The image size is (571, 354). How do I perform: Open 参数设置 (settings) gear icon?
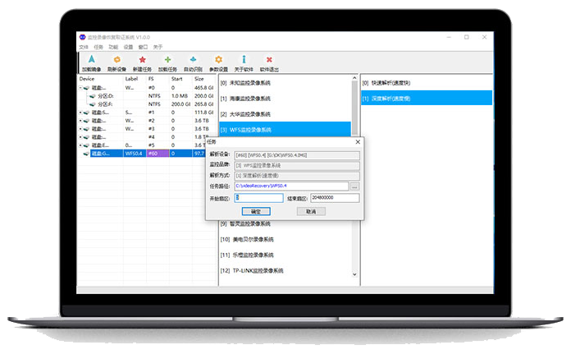218,62
